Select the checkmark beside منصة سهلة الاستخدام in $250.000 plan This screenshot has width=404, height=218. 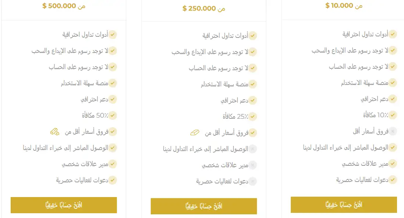pyautogui.click(x=253, y=84)
